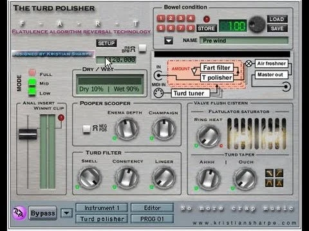This screenshot has height=231, width=309.
Task: Click the Enema Depth knob
Action: point(127,129)
